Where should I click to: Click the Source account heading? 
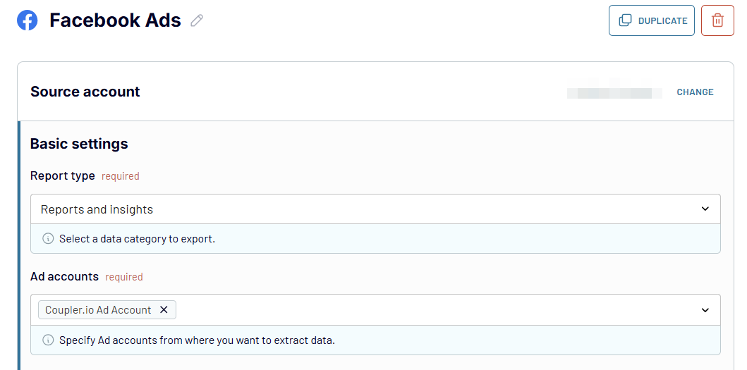pos(85,92)
